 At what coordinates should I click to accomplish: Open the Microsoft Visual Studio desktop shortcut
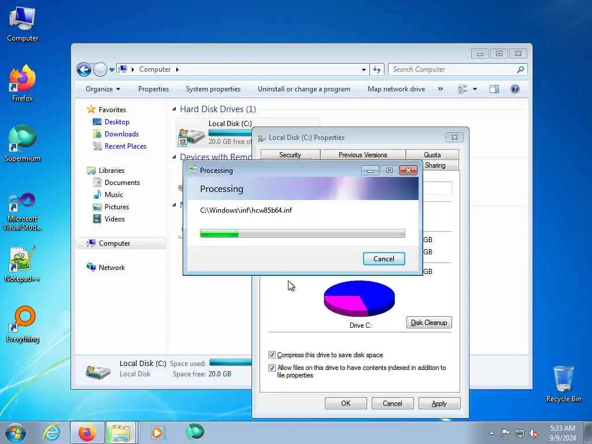tap(23, 212)
